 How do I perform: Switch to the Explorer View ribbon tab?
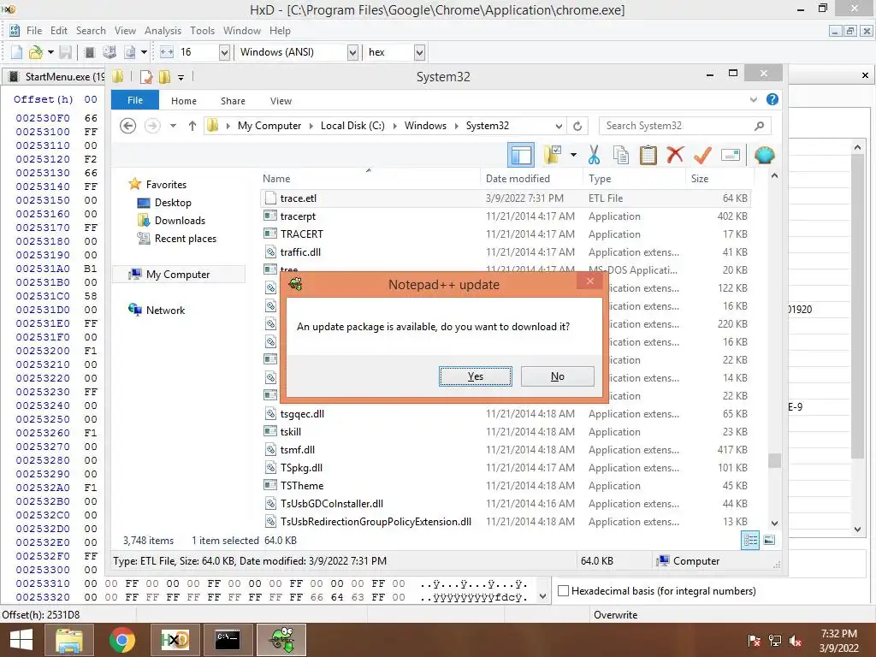click(281, 101)
